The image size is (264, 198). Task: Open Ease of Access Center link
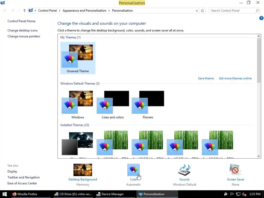tap(22, 183)
